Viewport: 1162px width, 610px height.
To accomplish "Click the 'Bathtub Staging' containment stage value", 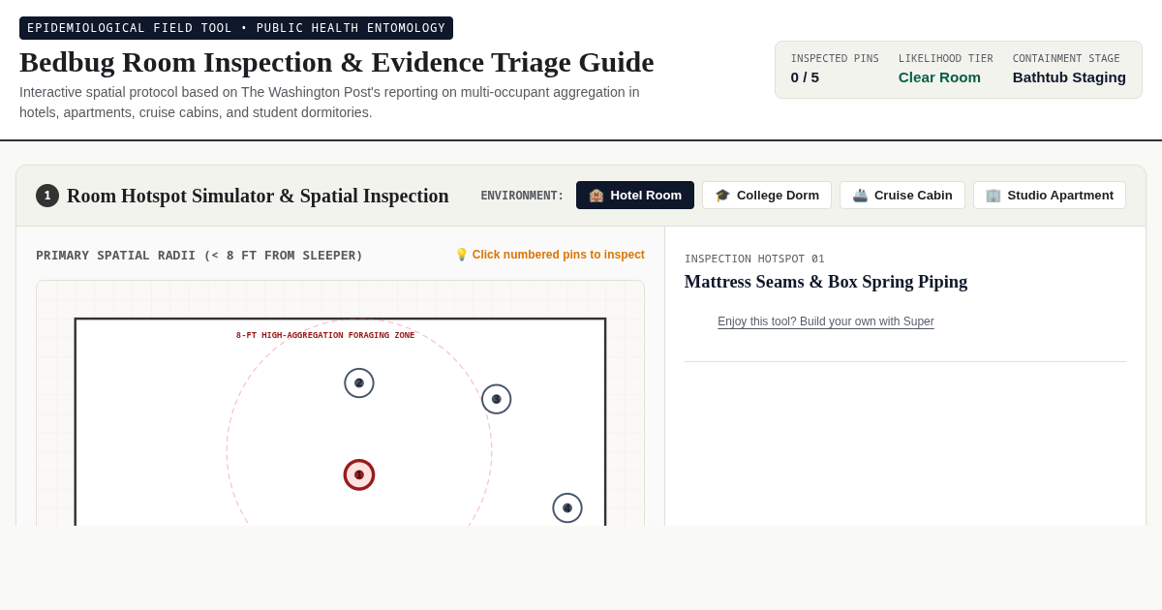I will pyautogui.click(x=1069, y=77).
